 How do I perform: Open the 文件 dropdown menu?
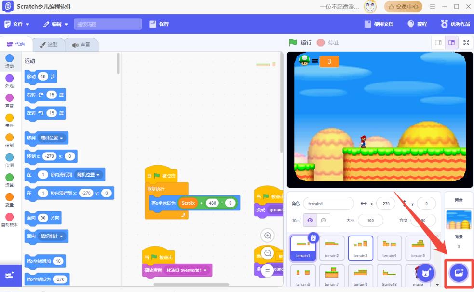17,24
